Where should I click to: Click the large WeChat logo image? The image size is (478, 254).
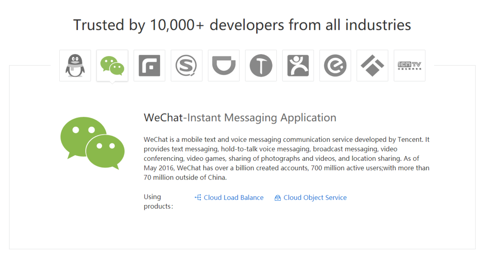(x=93, y=143)
